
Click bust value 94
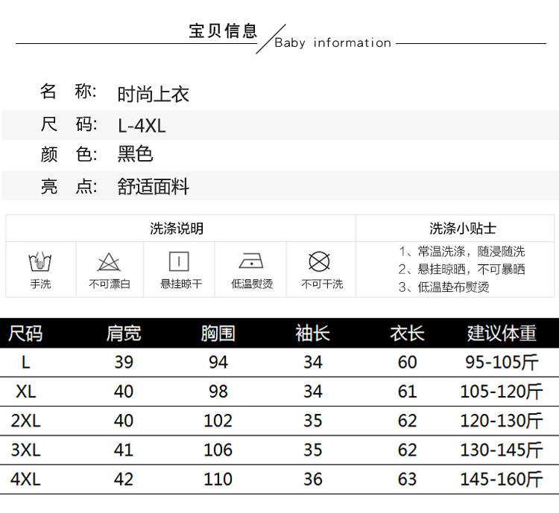click(218, 363)
